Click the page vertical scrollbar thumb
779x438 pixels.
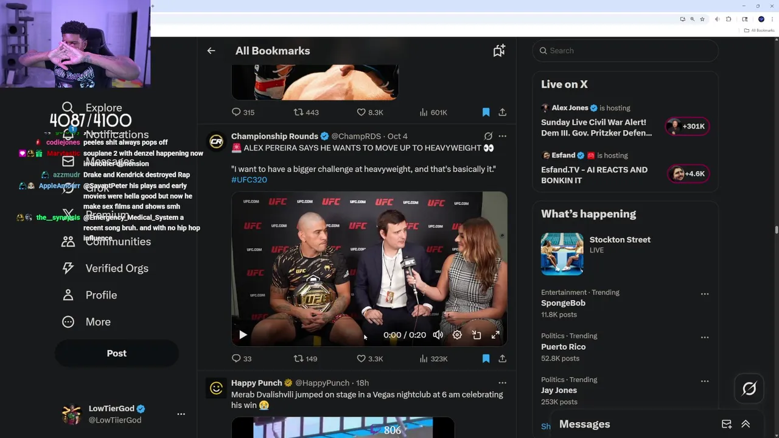776,229
